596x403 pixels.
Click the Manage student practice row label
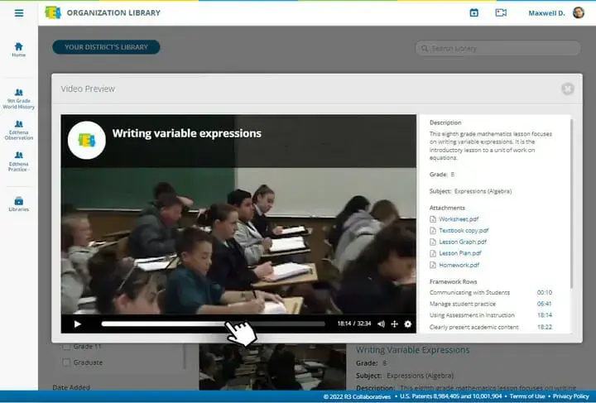(463, 304)
